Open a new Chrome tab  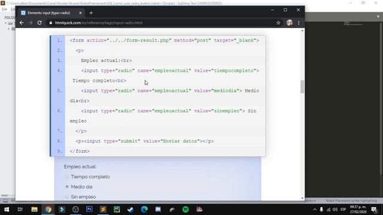pos(91,13)
